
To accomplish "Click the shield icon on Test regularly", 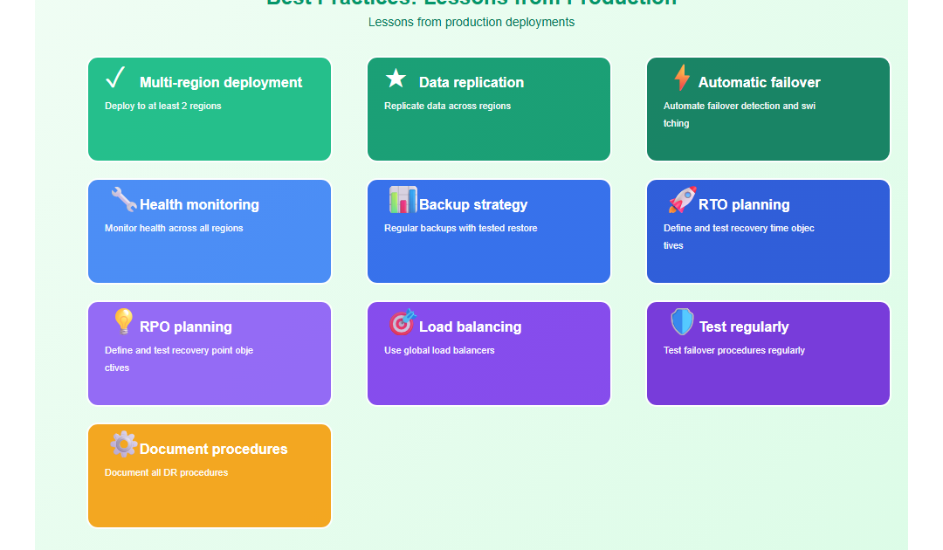I will click(x=682, y=322).
